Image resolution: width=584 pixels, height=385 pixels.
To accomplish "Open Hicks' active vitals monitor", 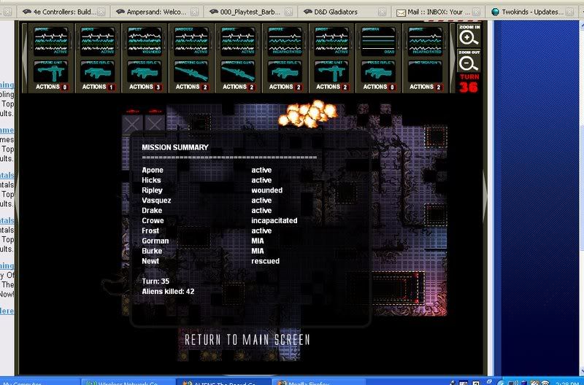I will [98, 41].
